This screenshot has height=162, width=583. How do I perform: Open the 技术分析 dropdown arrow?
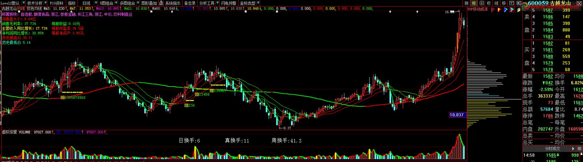(x=46, y=3)
